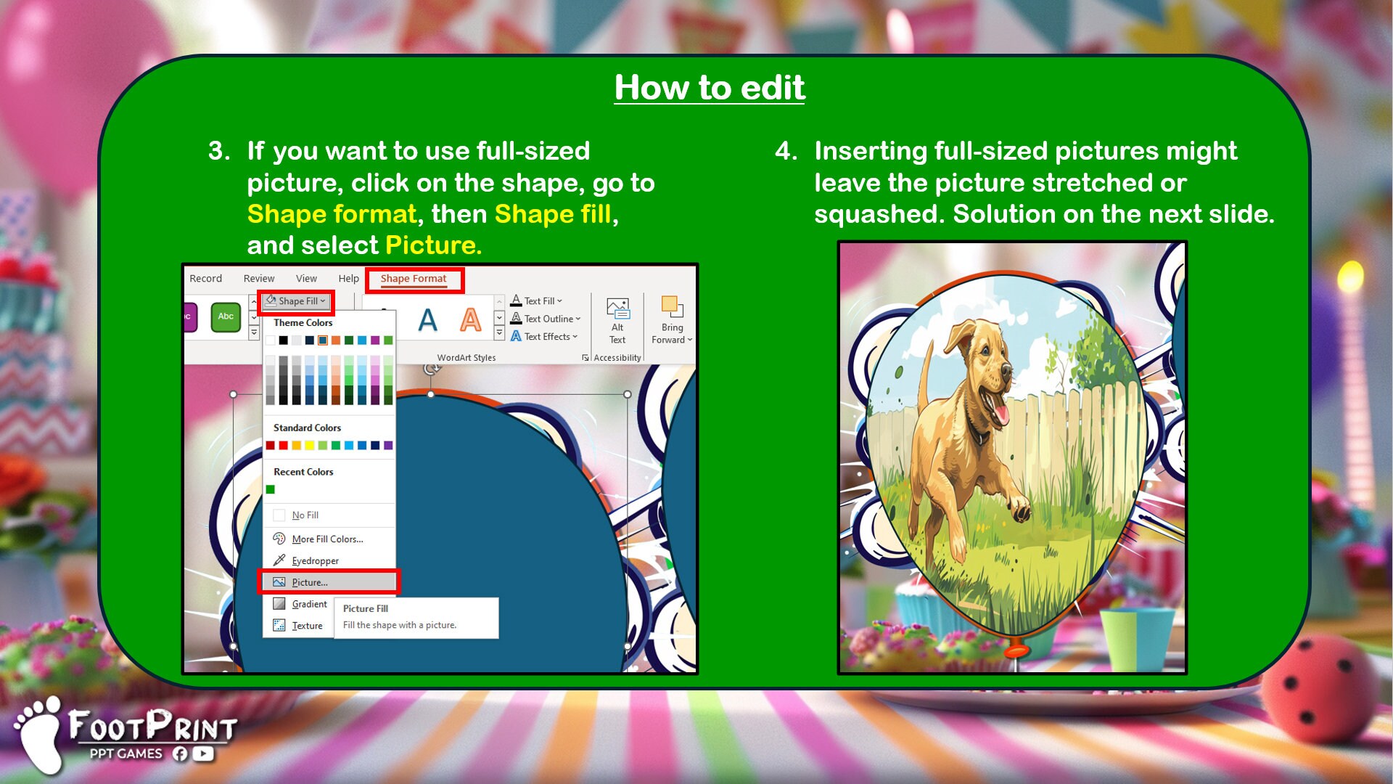Image resolution: width=1393 pixels, height=784 pixels.
Task: Expand the Bring Forward dropdown arrow
Action: [x=690, y=339]
